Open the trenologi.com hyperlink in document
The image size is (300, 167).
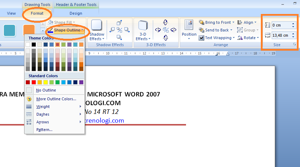[105, 121]
